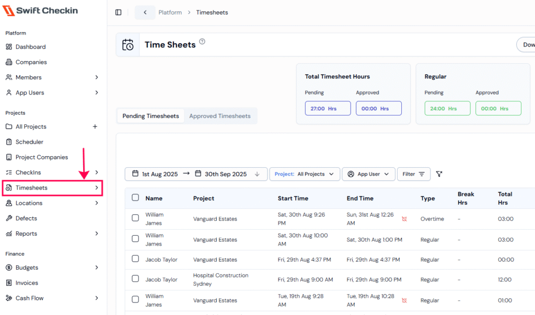The image size is (535, 315).
Task: Open the App User dropdown
Action: pyautogui.click(x=368, y=174)
